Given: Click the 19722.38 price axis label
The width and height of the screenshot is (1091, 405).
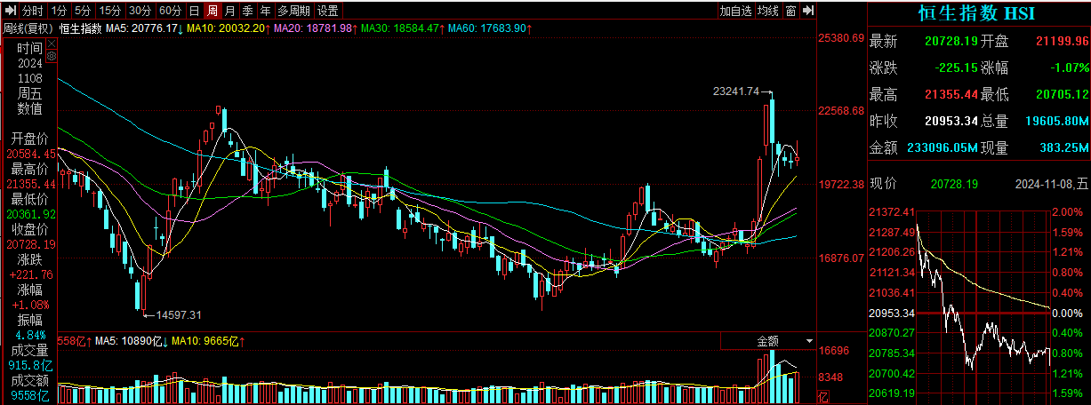Looking at the screenshot, I should pos(841,185).
